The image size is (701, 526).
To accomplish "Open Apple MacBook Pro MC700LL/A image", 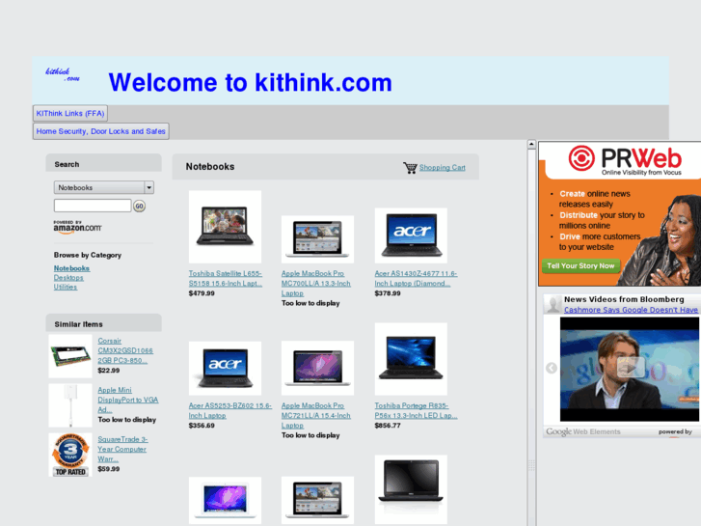I will click(x=317, y=239).
